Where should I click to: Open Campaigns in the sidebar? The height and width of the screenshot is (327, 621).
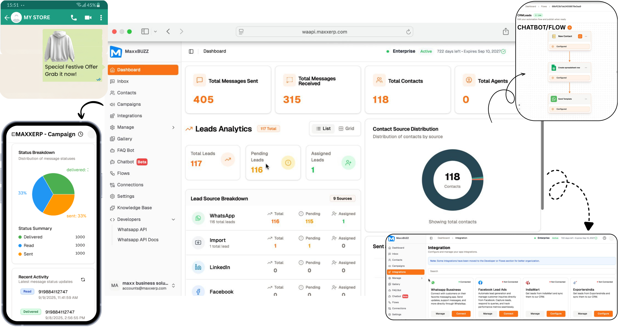coord(129,104)
